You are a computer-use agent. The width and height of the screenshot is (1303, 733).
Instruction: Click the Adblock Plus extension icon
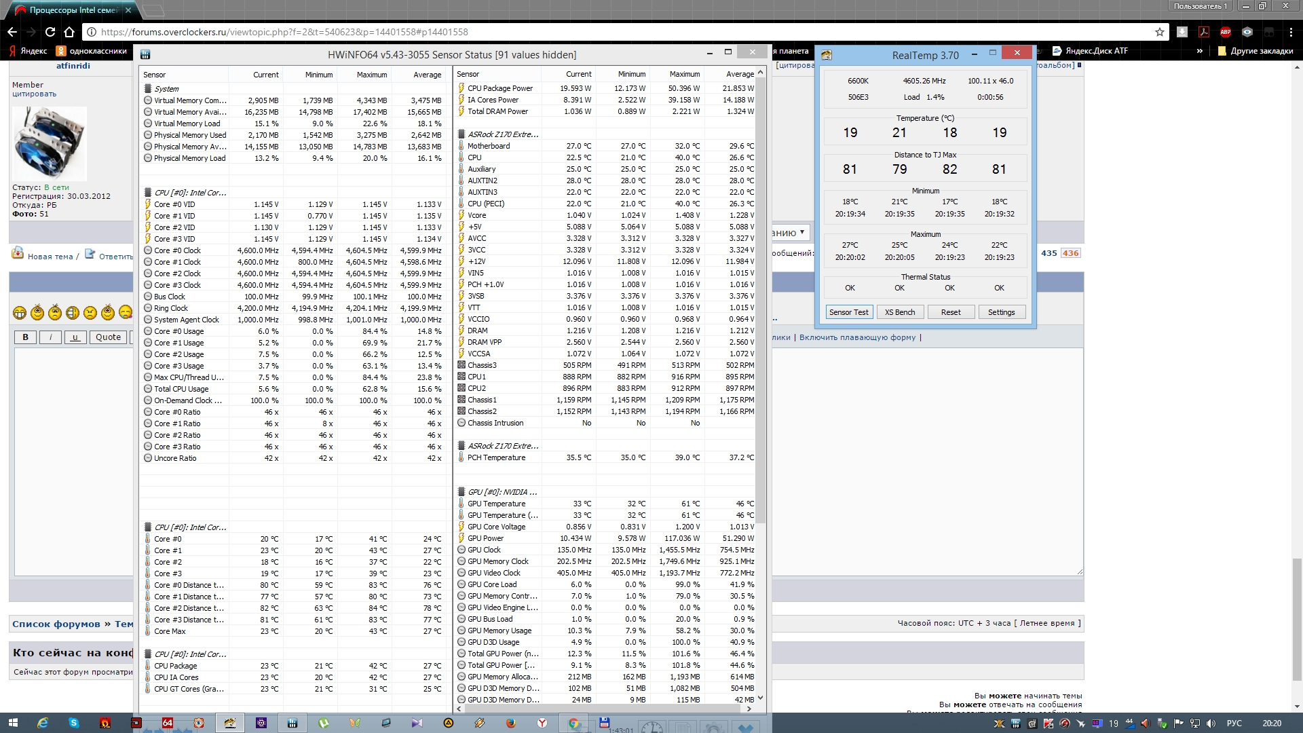click(1225, 32)
